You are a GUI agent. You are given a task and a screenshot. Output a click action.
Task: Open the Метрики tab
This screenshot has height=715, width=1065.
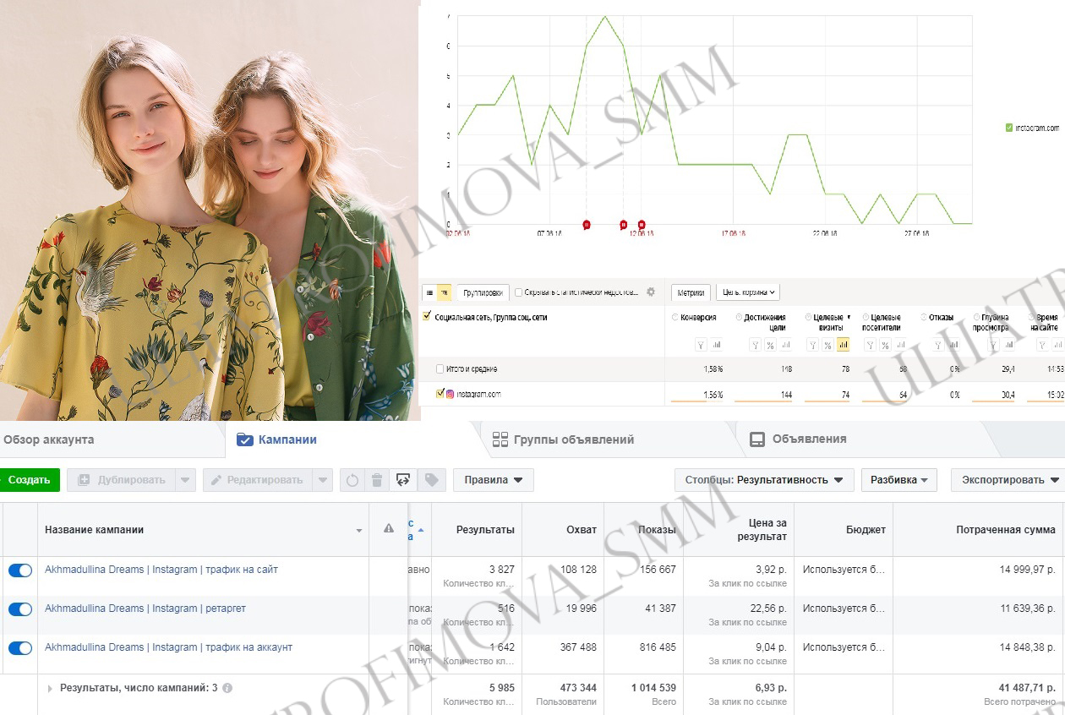[x=691, y=292]
